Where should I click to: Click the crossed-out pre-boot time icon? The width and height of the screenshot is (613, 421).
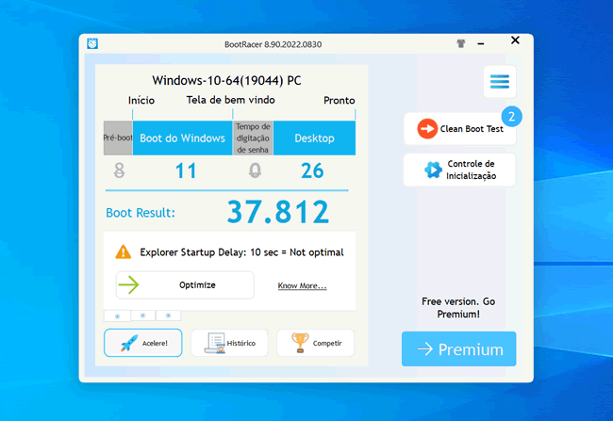pyautogui.click(x=119, y=170)
